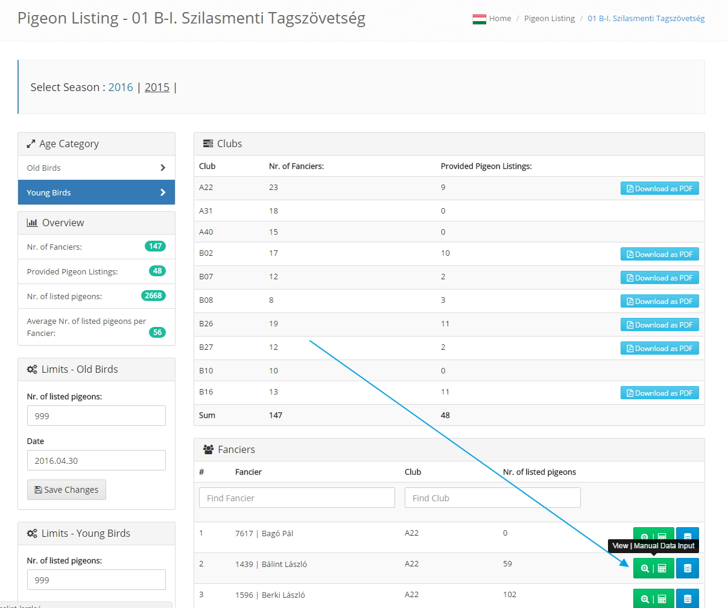Save Changes for Old Birds limits

coord(66,490)
